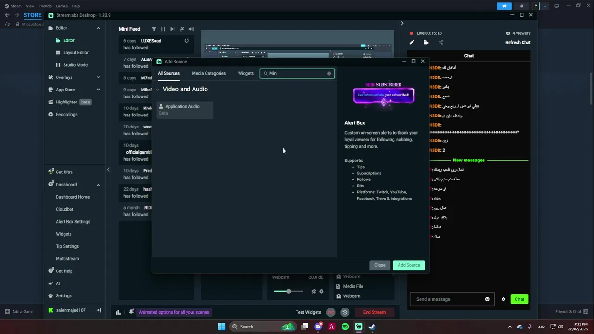
Task: Click the 4 viewers eye icon
Action: point(508,33)
